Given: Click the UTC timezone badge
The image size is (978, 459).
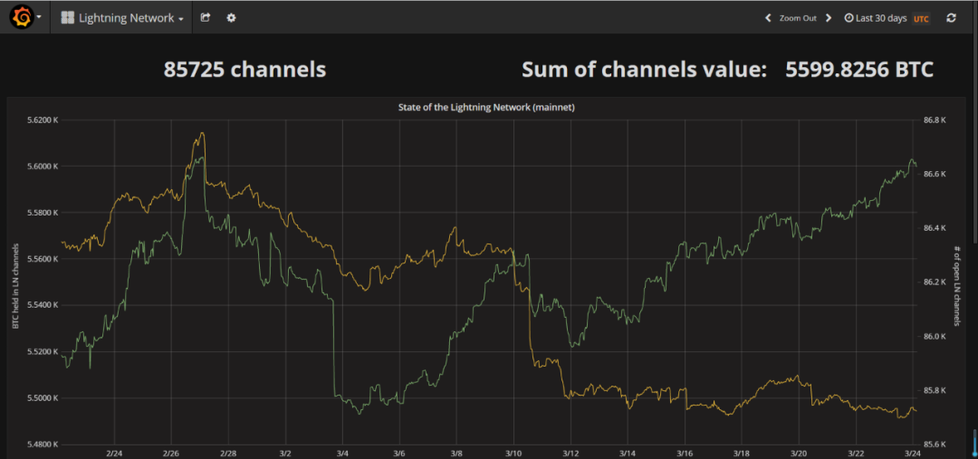Looking at the screenshot, I should 921,19.
